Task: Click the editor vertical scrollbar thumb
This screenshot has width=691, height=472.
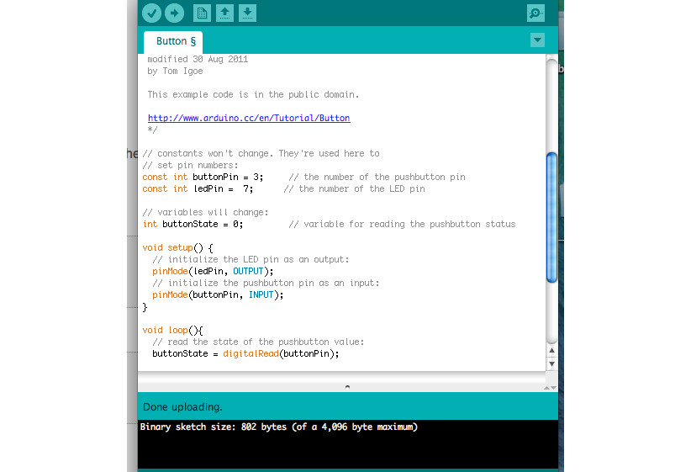Action: 551,217
